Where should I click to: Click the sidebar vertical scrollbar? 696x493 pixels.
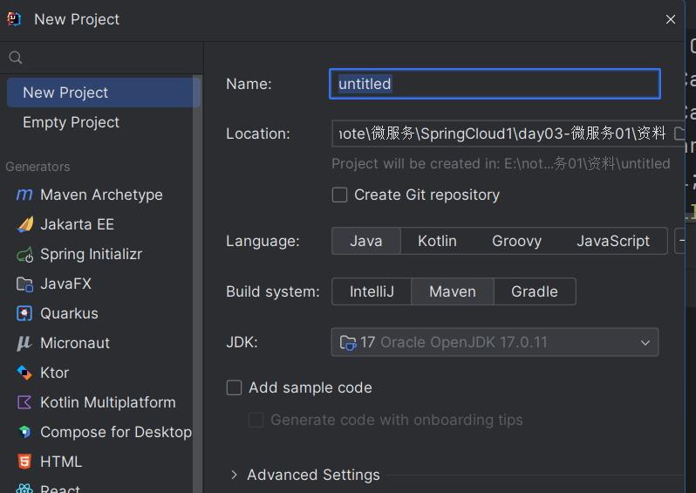198,284
